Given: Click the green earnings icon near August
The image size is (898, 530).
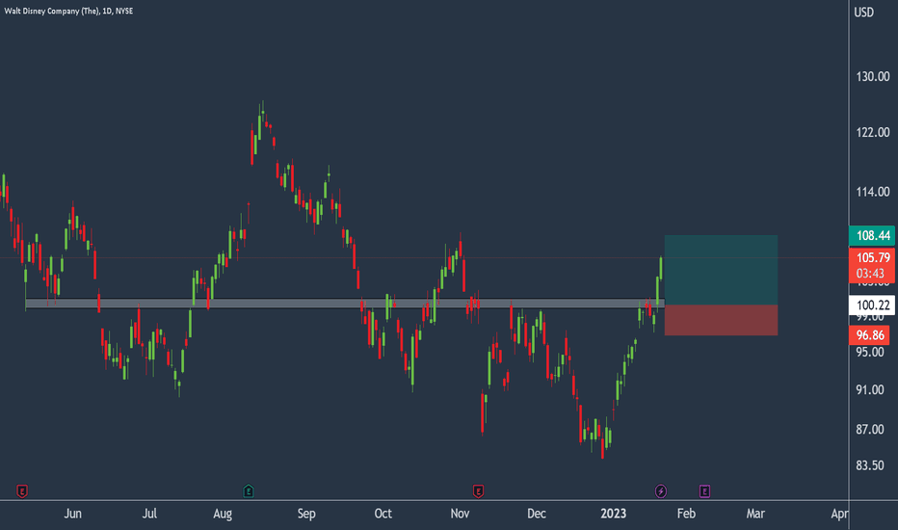Looking at the screenshot, I should point(249,491).
